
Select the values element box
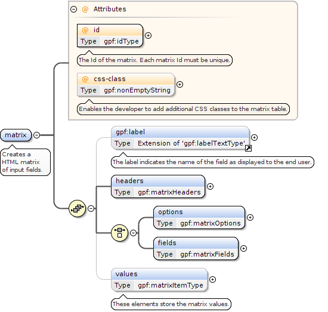tap(159, 280)
